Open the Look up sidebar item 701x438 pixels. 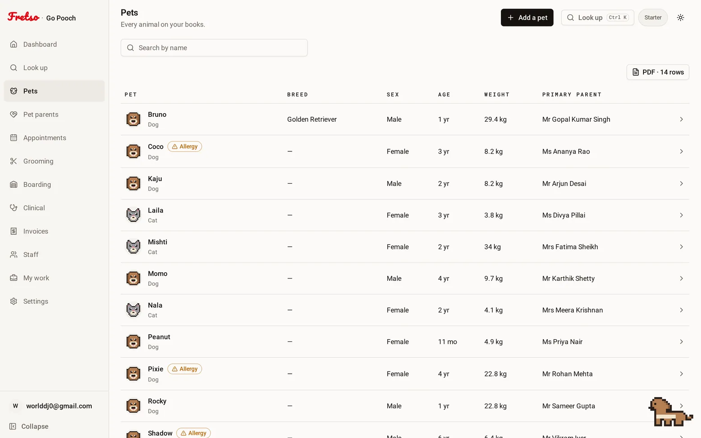(x=54, y=68)
